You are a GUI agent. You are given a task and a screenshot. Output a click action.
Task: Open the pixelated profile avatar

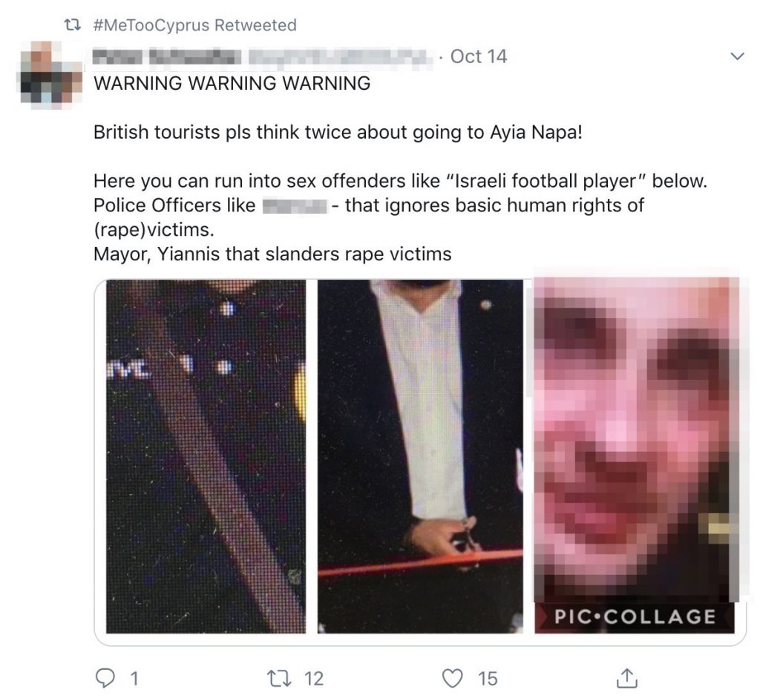click(x=51, y=72)
